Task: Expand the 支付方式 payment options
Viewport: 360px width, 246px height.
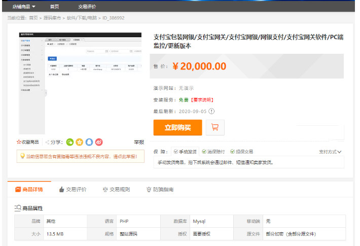Action: [330, 152]
